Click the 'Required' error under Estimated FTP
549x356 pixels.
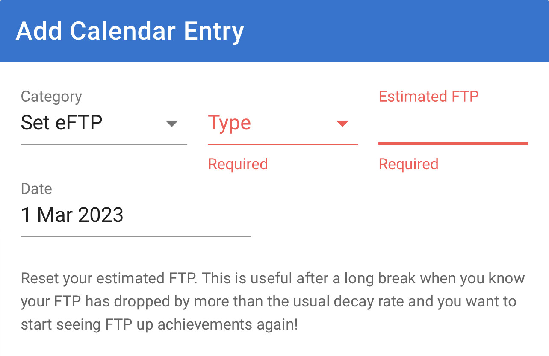click(x=408, y=164)
